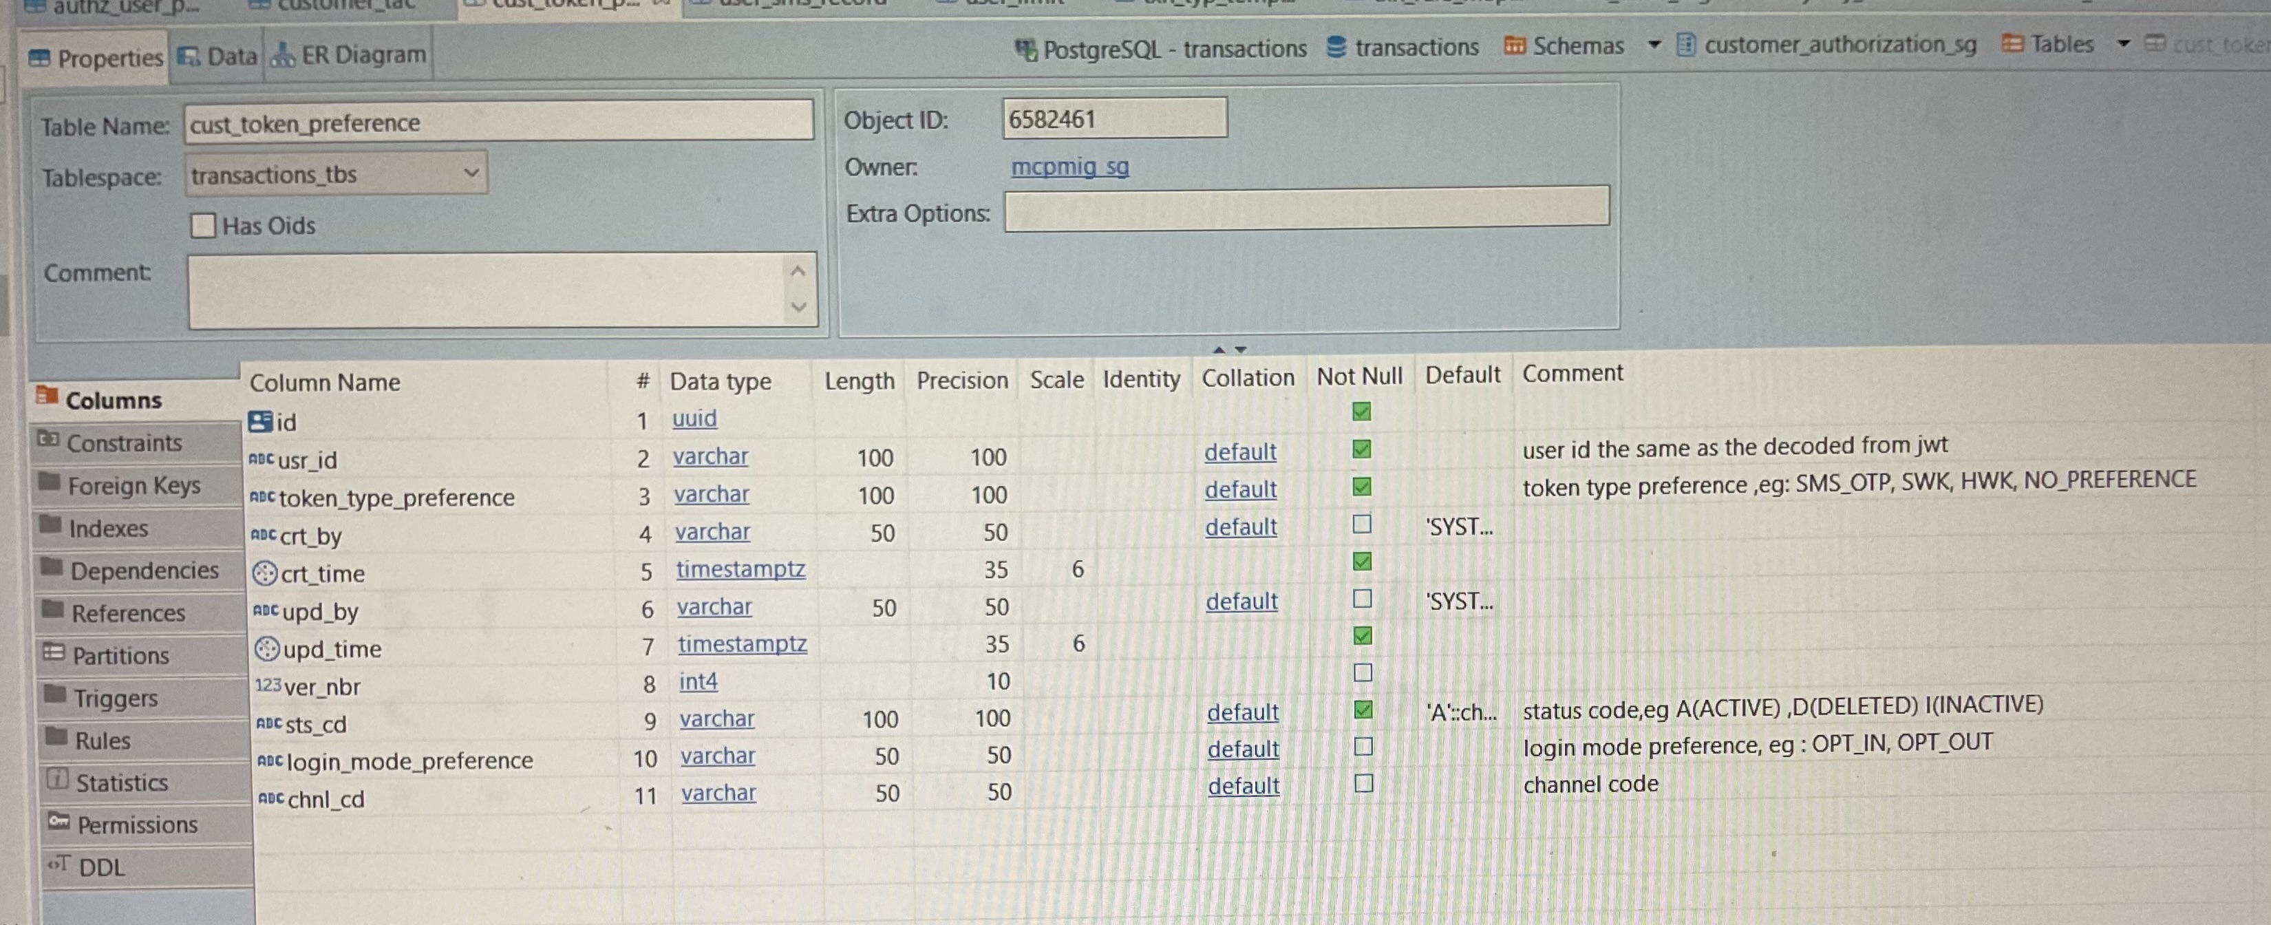Screen dimensions: 2271x925
Task: Open the Tablespace dropdown
Action: [x=471, y=173]
